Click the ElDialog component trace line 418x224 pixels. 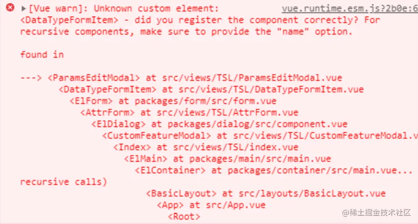(219, 124)
